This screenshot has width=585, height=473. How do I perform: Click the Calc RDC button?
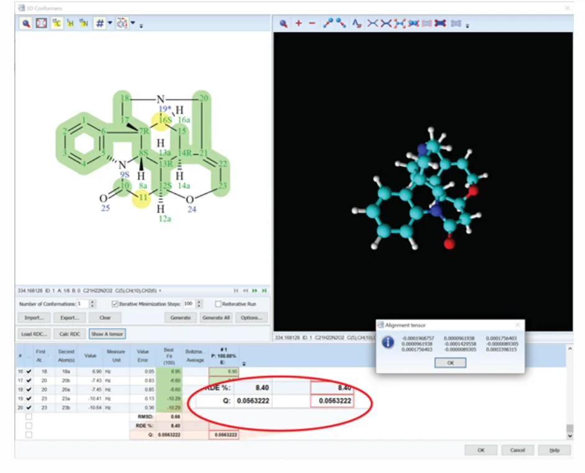(70, 334)
